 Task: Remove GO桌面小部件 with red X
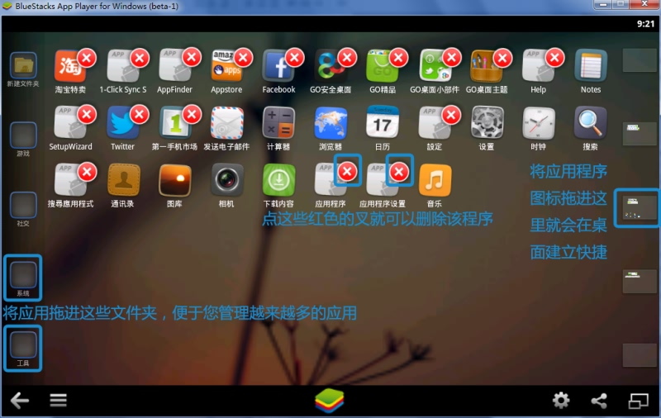coord(451,58)
